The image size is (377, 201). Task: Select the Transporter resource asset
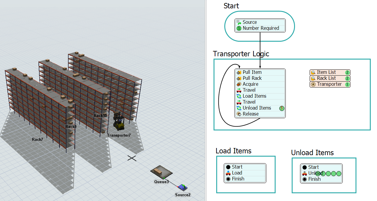(x=329, y=84)
